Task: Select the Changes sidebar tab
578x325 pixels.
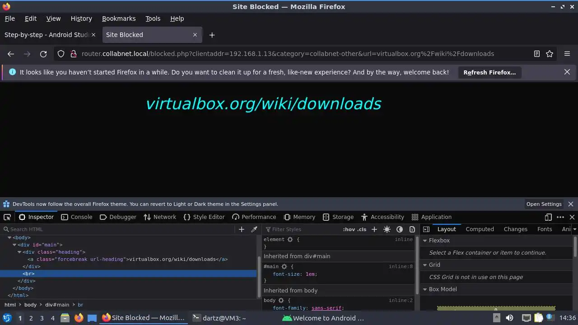Action: 515,229
